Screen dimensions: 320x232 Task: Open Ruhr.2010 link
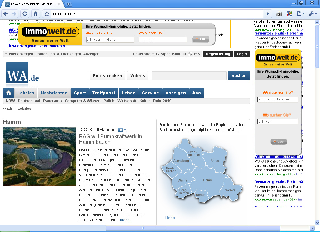[x=162, y=101]
